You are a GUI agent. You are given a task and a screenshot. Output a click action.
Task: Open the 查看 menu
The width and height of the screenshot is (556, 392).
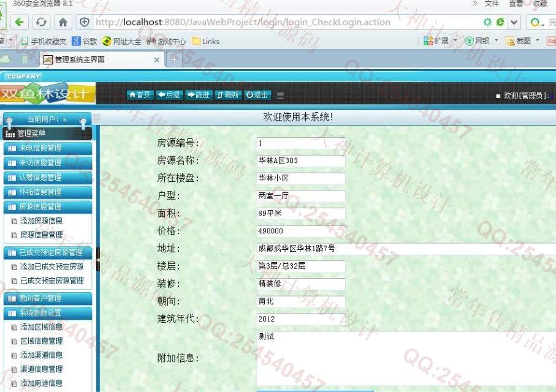coord(516,4)
